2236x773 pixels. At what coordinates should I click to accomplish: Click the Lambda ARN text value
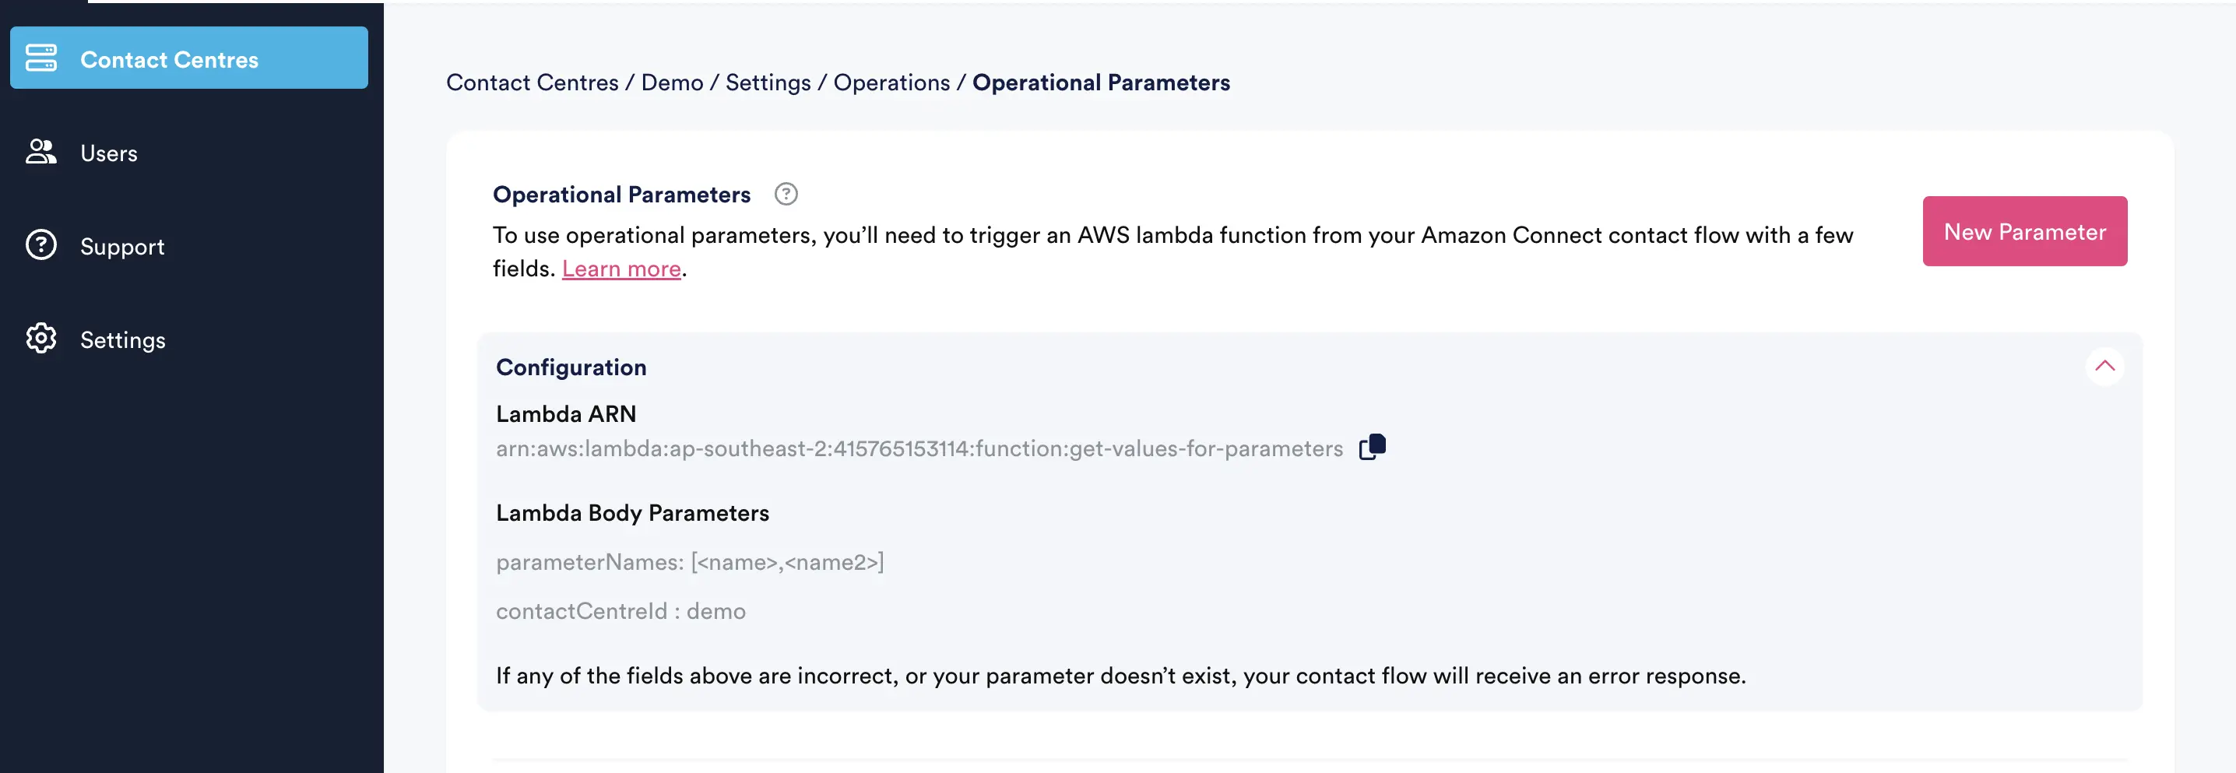pos(920,448)
